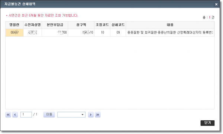
Task: Jump to last page with double-right arrow
Action: point(97,115)
